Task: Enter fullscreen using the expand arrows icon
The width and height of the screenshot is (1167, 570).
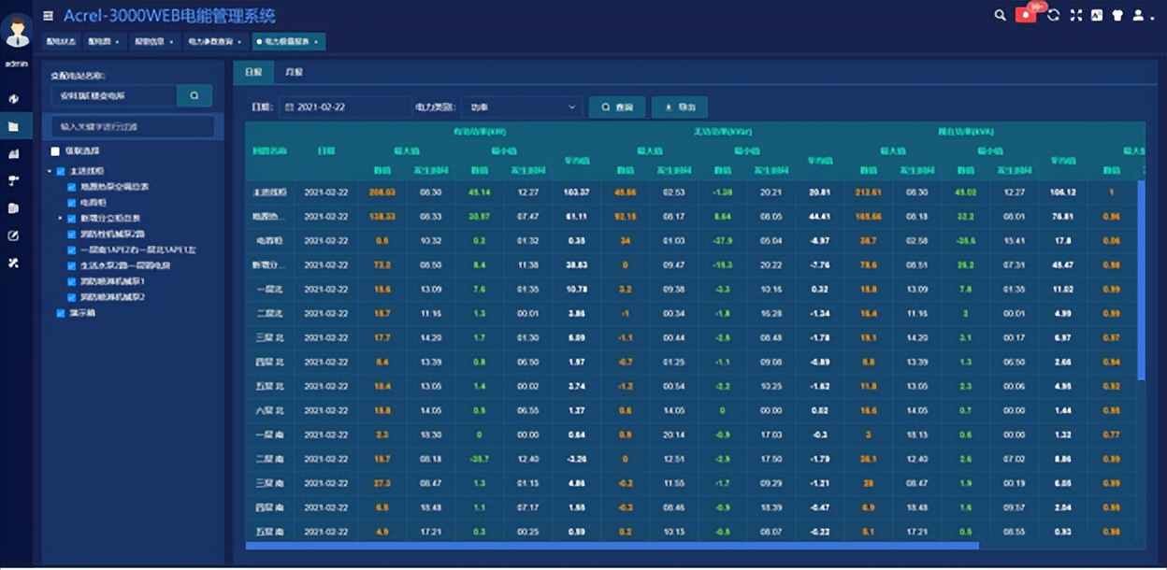Action: (1075, 15)
